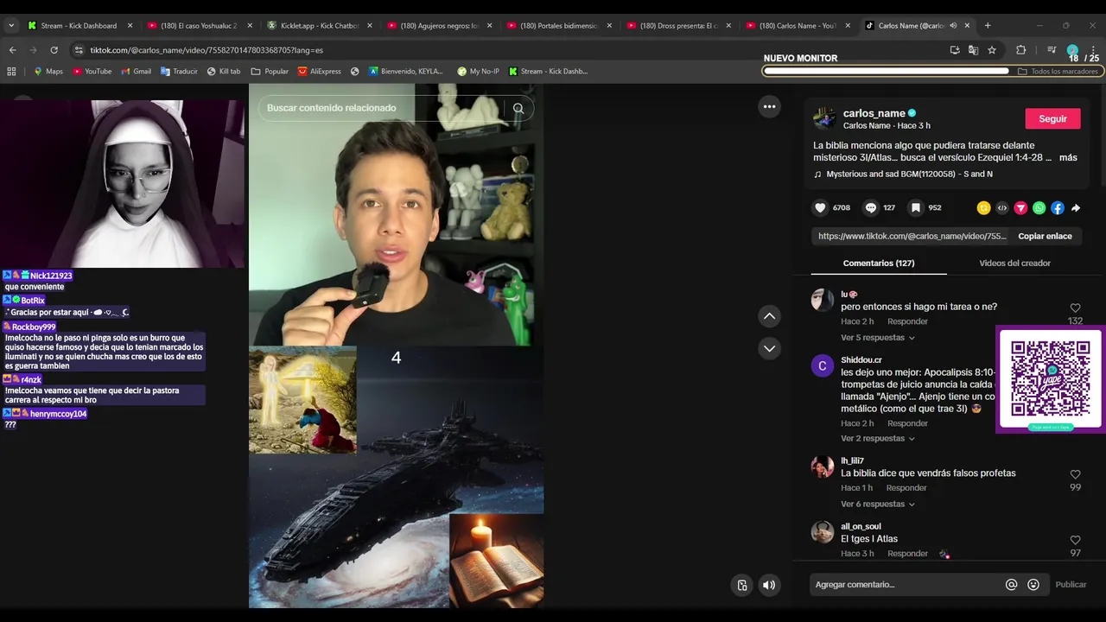
Task: Open the three-dot more options menu
Action: (x=769, y=106)
